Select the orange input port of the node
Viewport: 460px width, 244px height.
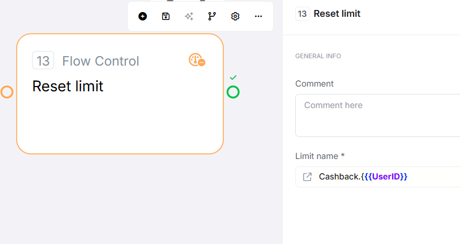tap(7, 92)
